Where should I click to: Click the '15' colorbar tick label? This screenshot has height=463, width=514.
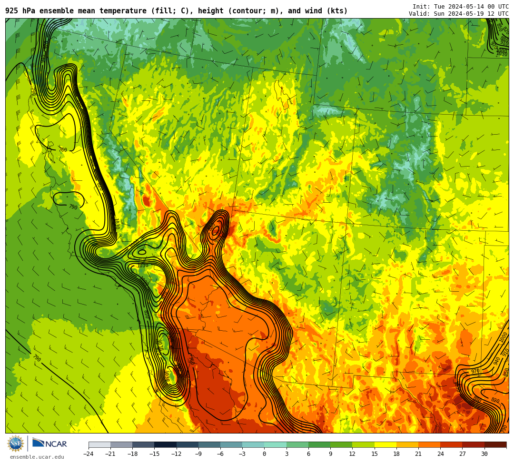pyautogui.click(x=375, y=454)
